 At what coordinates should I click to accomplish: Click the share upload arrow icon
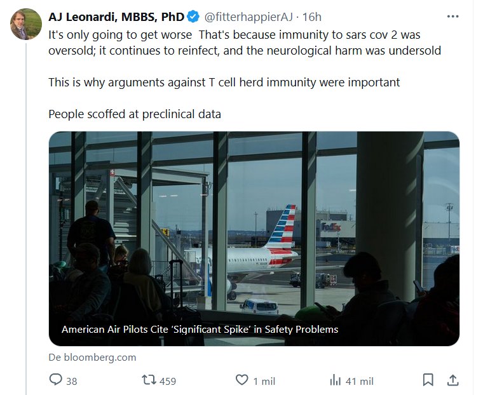(x=452, y=380)
